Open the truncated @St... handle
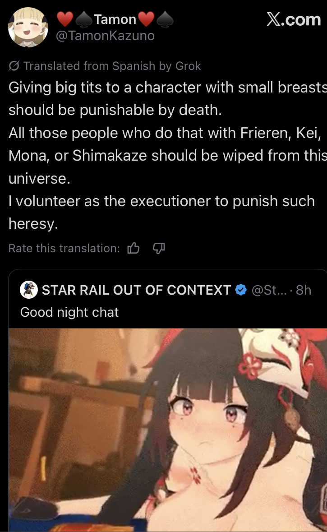The width and height of the screenshot is (327, 532). pos(269,290)
